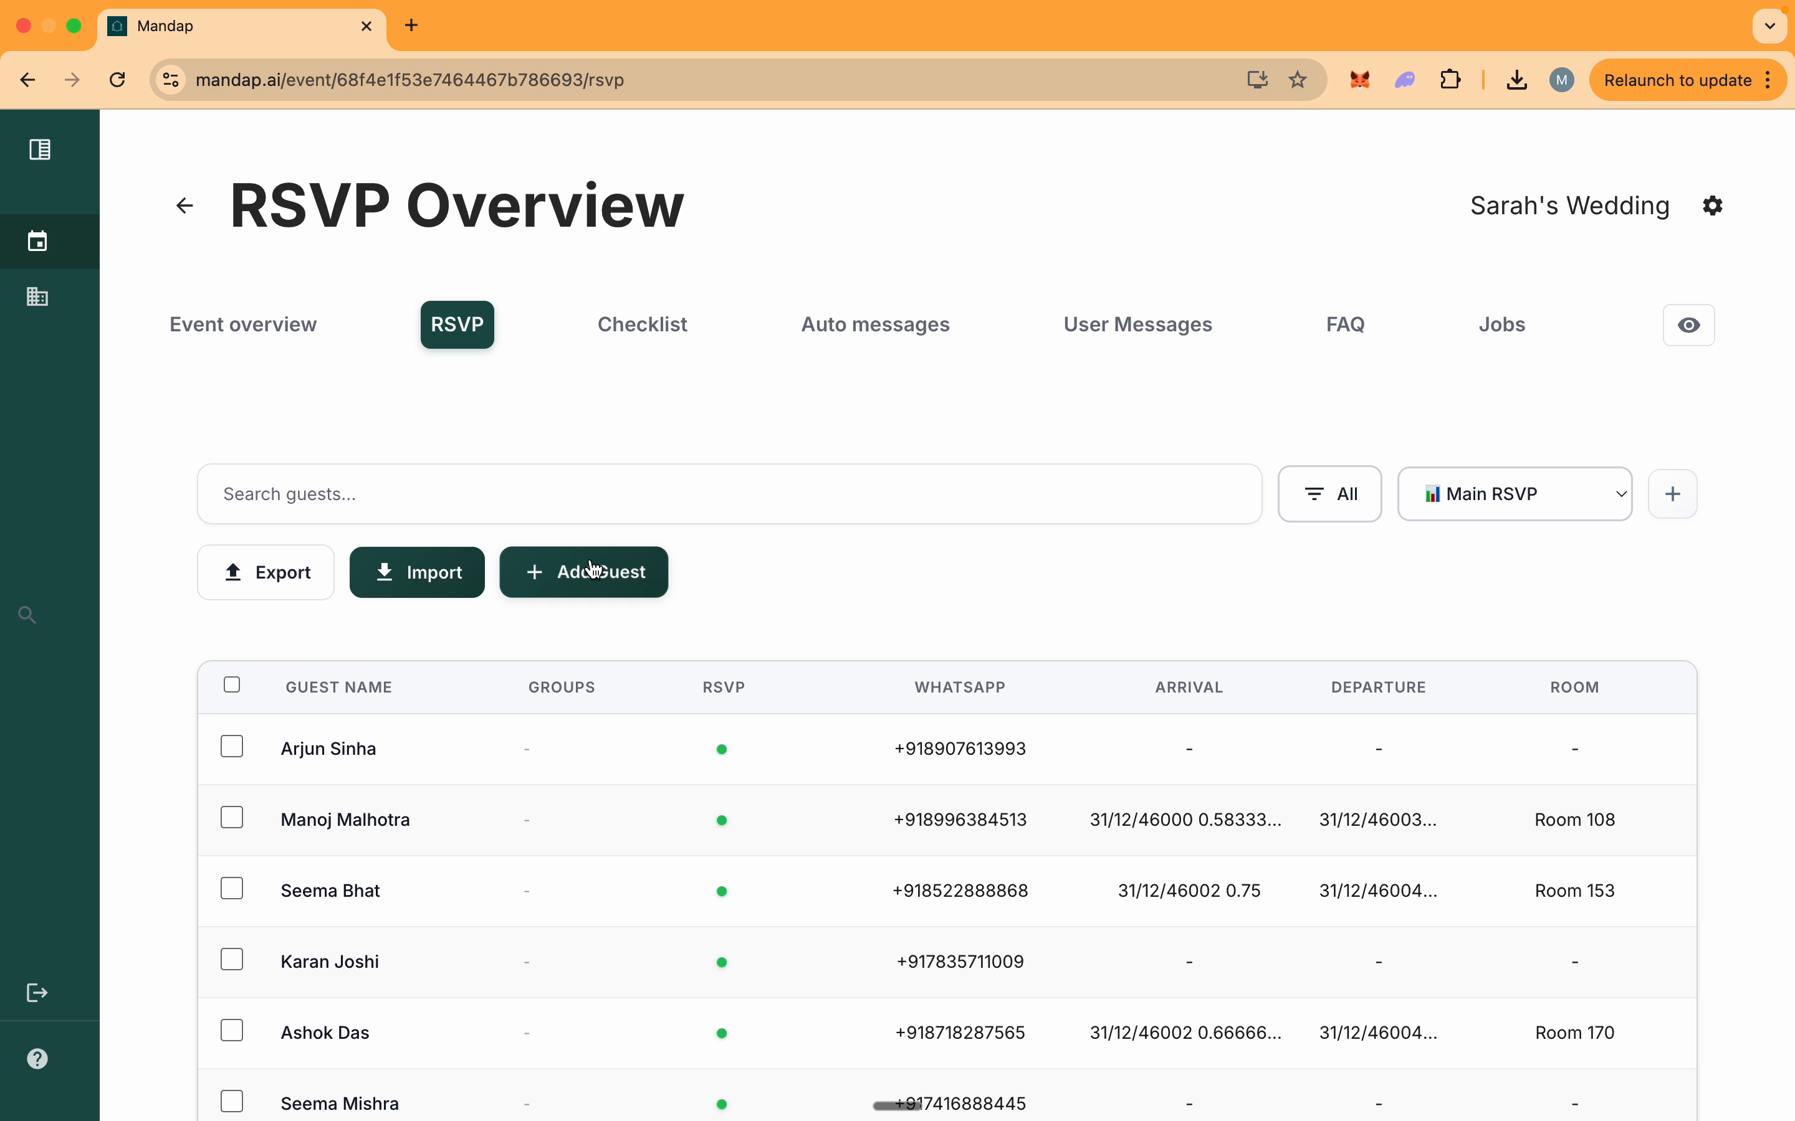Check the select-all checkbox in table header
Viewport: 1795px width, 1121px height.
click(x=231, y=684)
